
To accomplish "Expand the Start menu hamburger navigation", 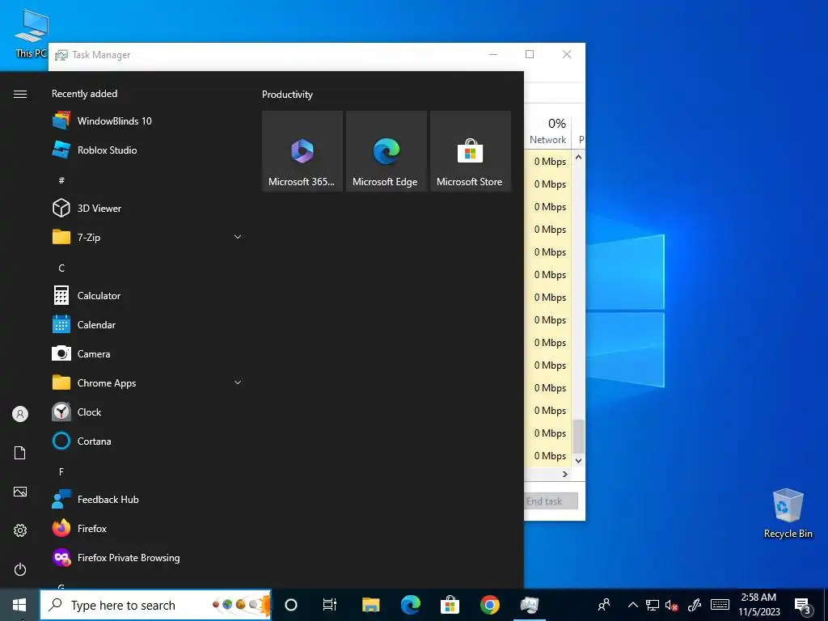I will point(20,94).
